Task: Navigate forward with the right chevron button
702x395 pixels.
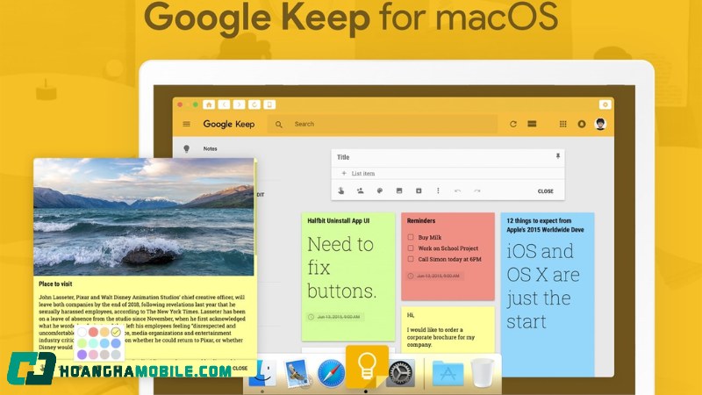Action: point(239,104)
